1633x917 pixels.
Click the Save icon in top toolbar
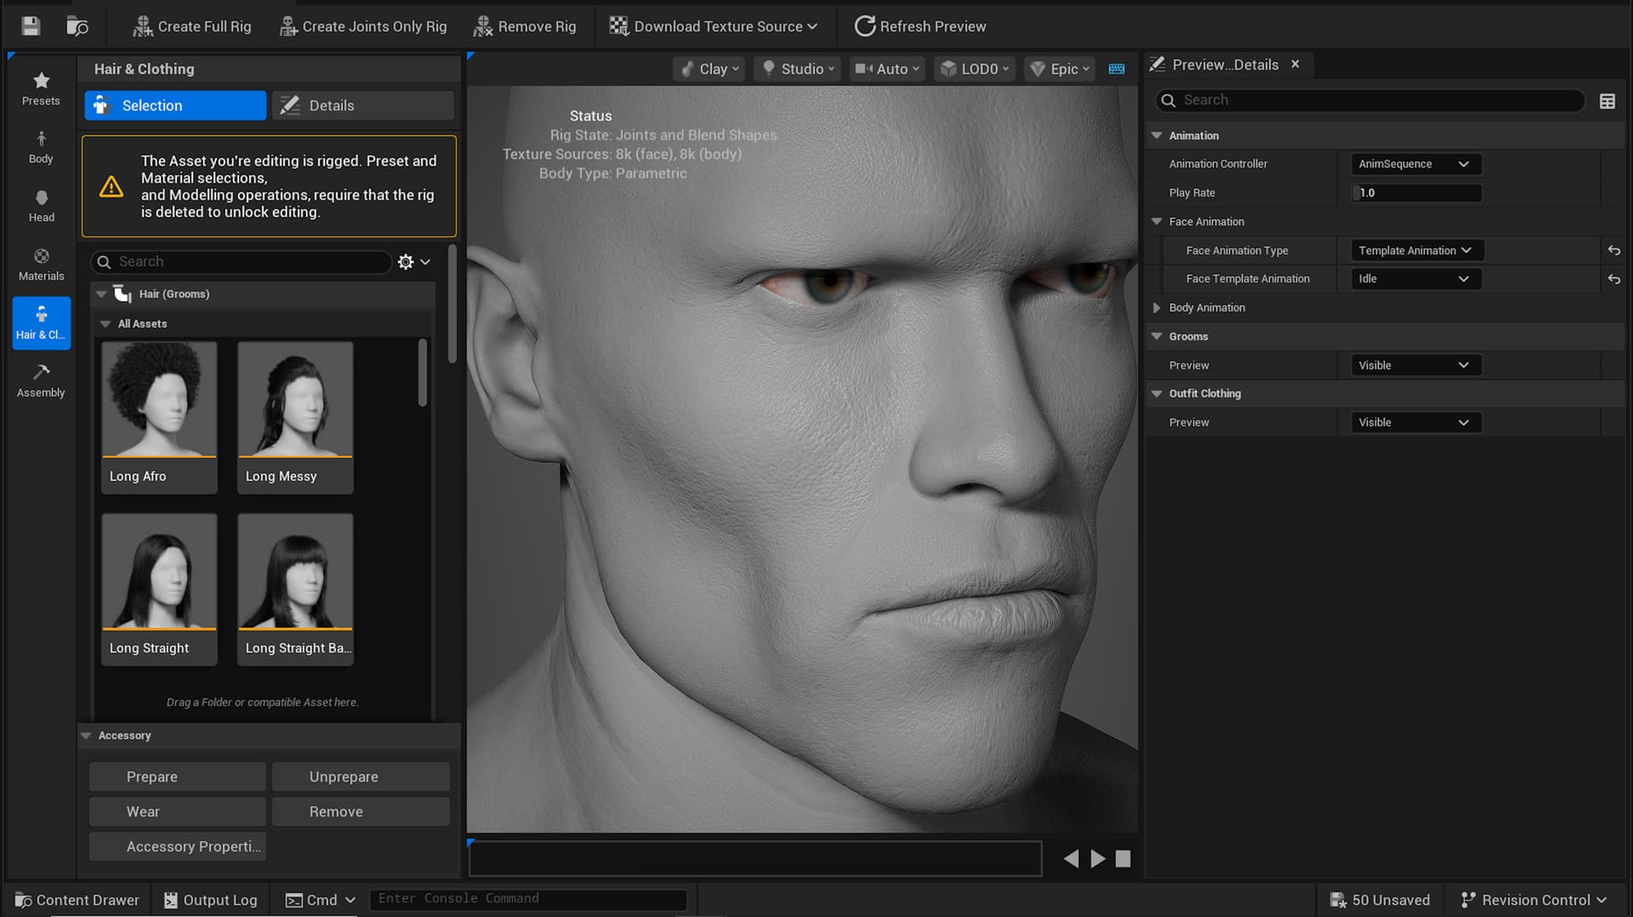pos(31,26)
